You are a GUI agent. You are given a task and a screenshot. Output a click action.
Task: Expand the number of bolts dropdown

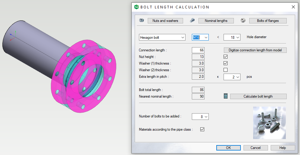200,117
